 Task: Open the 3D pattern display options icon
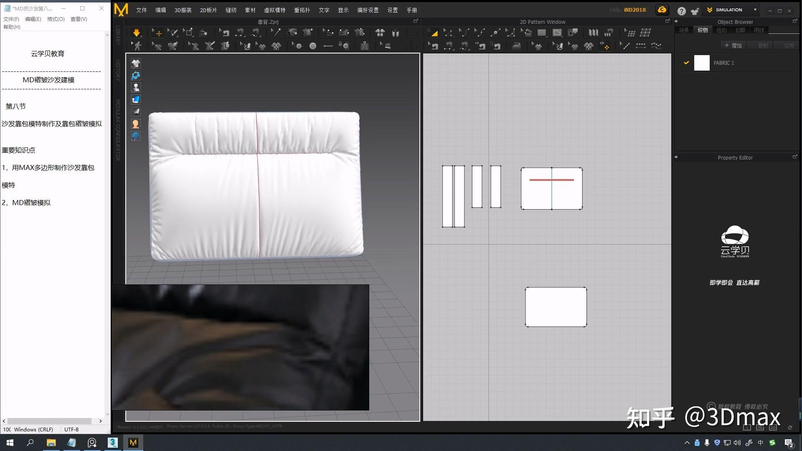click(x=136, y=76)
